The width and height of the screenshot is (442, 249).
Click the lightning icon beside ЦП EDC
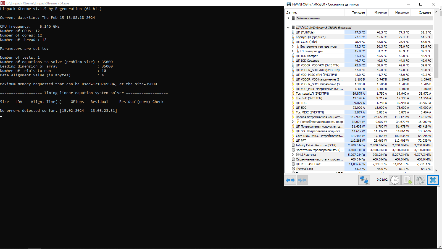[293, 108]
